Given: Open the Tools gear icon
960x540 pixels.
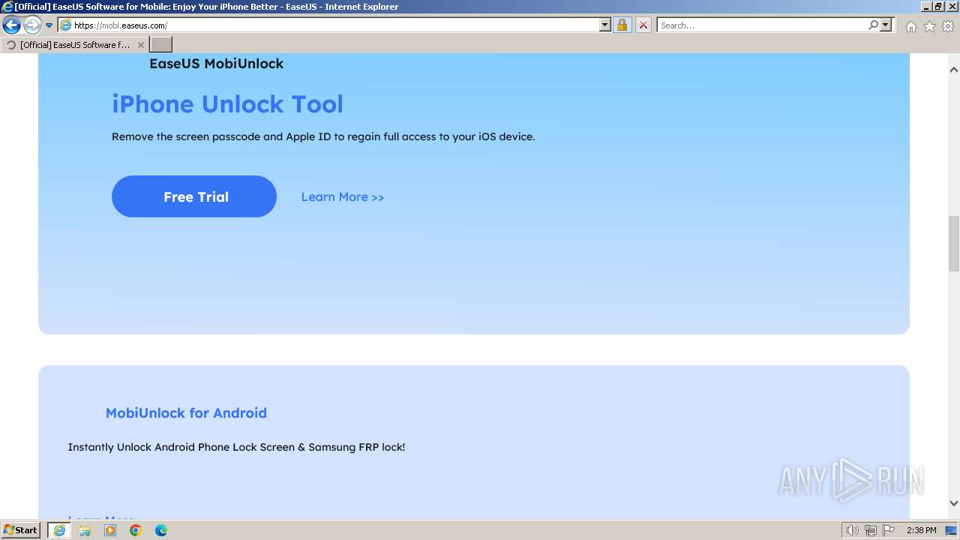Looking at the screenshot, I should pos(948,26).
